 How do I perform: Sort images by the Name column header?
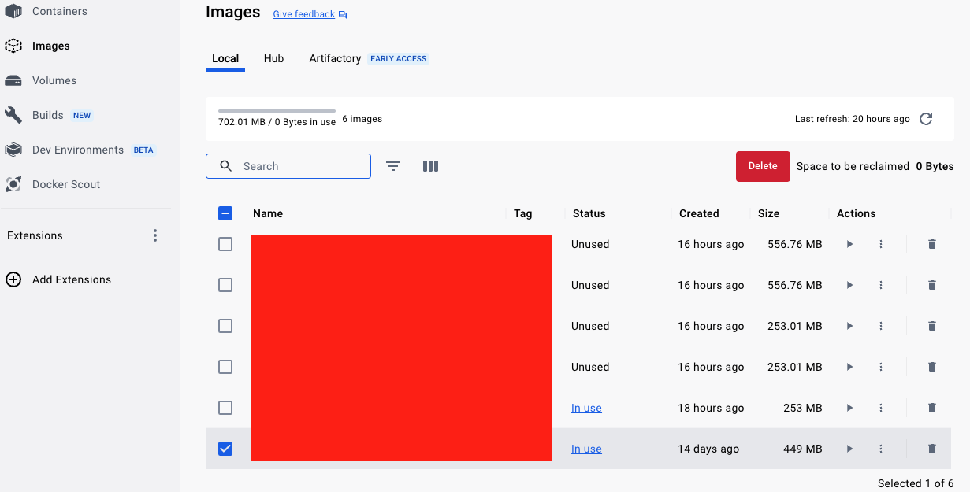tap(268, 213)
